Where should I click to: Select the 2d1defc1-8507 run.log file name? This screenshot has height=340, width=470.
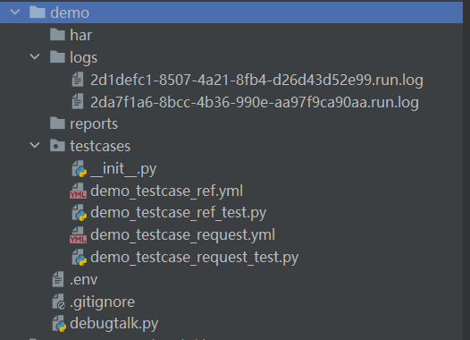point(256,81)
